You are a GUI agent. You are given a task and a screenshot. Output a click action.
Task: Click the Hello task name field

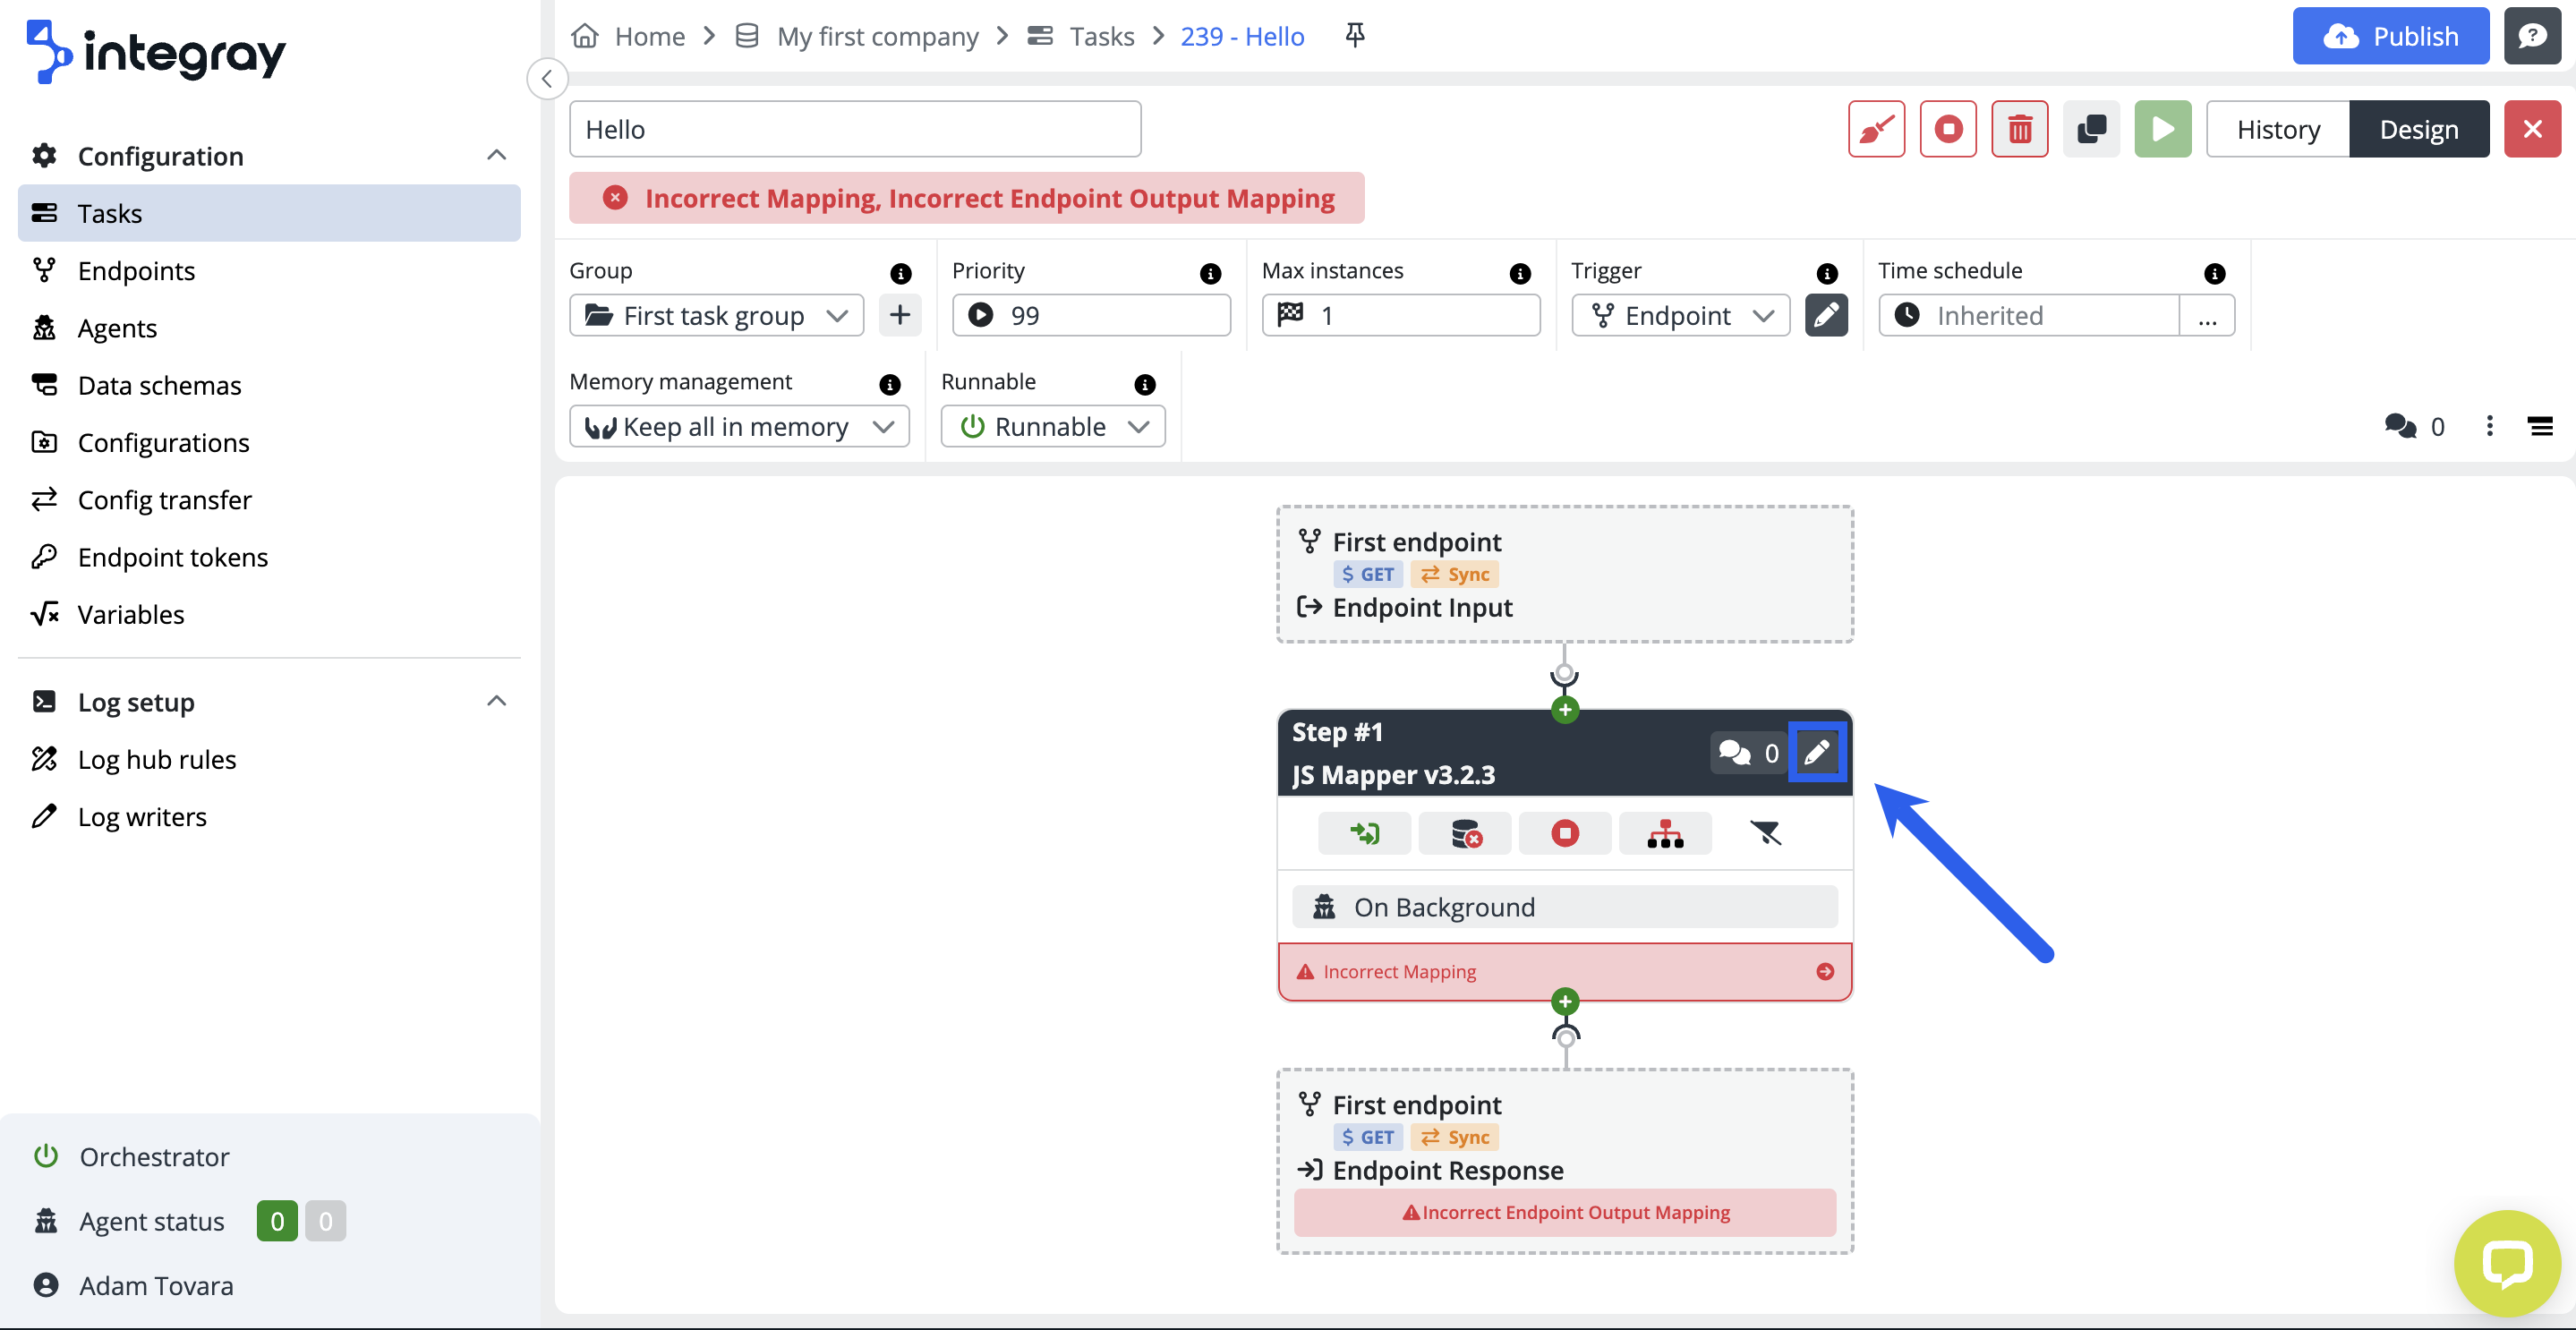tap(854, 129)
